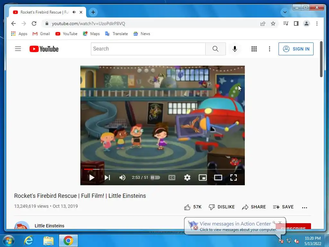Screen dimensions: 329x247
Task: Click the DISLIKE button
Action: (x=222, y=207)
